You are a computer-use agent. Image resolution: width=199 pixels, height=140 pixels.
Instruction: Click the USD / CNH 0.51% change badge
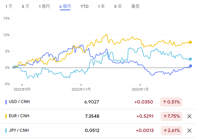[171, 102]
